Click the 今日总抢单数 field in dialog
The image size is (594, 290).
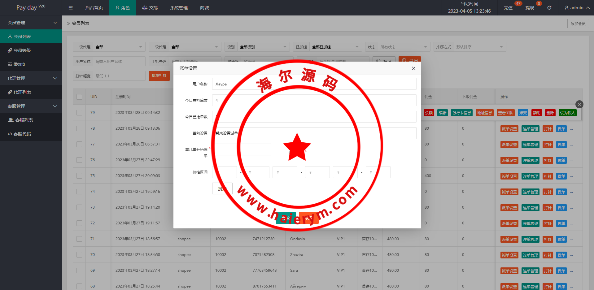(314, 100)
